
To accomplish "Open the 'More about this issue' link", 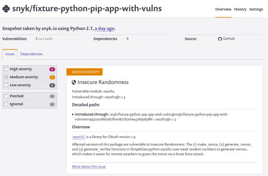I will click(x=89, y=167).
